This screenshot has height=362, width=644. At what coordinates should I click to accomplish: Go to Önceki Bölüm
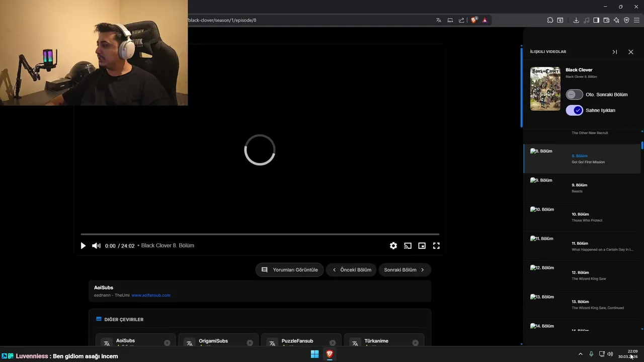[351, 270]
